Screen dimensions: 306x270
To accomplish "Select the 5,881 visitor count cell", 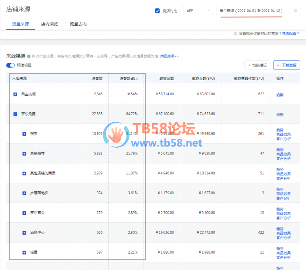I will (x=98, y=153).
